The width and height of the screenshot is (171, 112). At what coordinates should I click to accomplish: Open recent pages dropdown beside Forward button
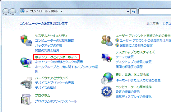[x=18, y=12]
